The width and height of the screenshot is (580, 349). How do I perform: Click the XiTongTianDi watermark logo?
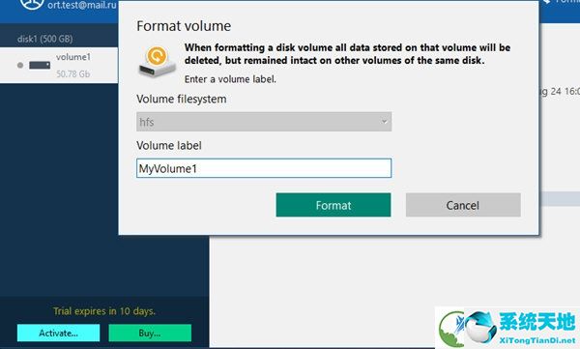coord(507,328)
